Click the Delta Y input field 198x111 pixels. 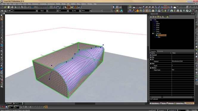[x=17, y=108]
